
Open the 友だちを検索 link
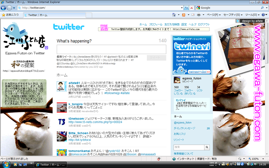[x=172, y=24]
